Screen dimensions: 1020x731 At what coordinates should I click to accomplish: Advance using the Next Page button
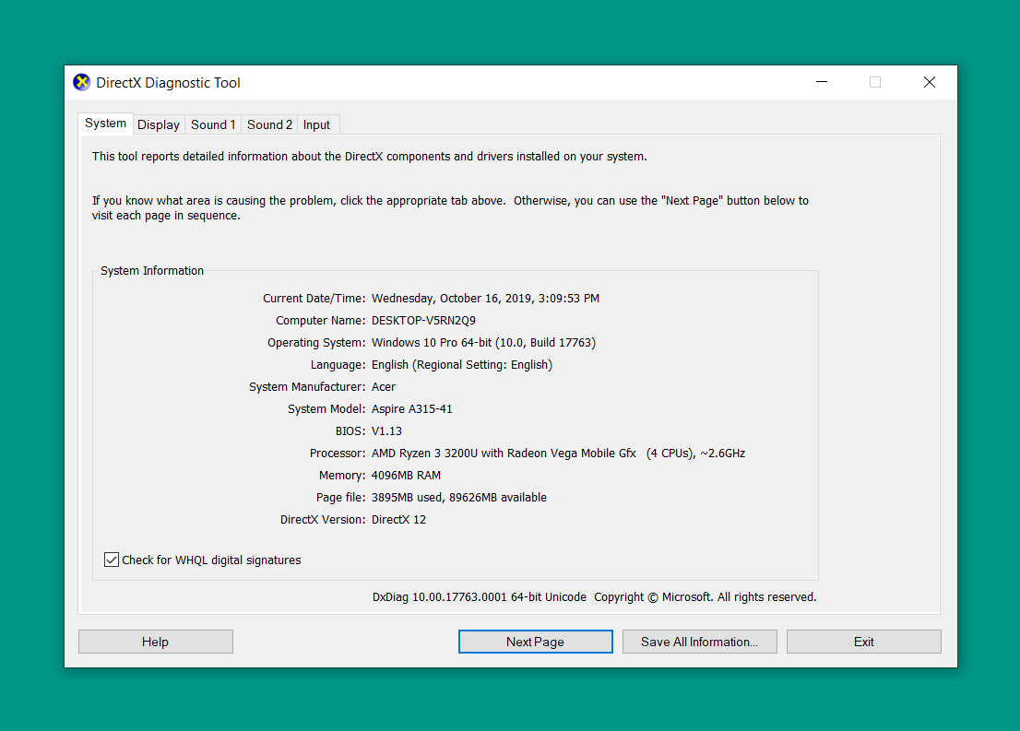point(536,642)
